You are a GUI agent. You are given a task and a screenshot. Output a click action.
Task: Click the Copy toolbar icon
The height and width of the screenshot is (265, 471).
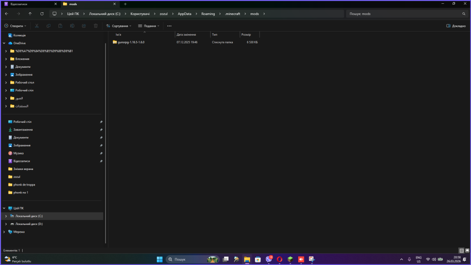(49, 26)
